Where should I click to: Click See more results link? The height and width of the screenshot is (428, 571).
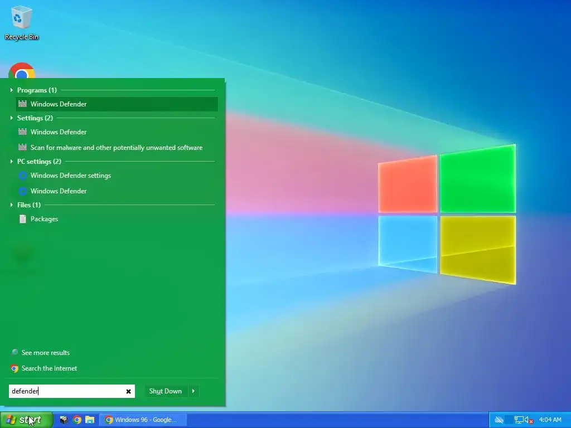(x=46, y=353)
